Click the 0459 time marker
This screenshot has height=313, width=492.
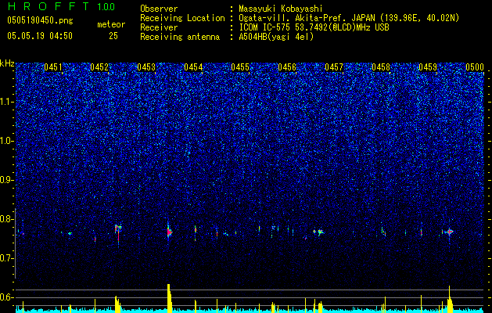click(428, 67)
